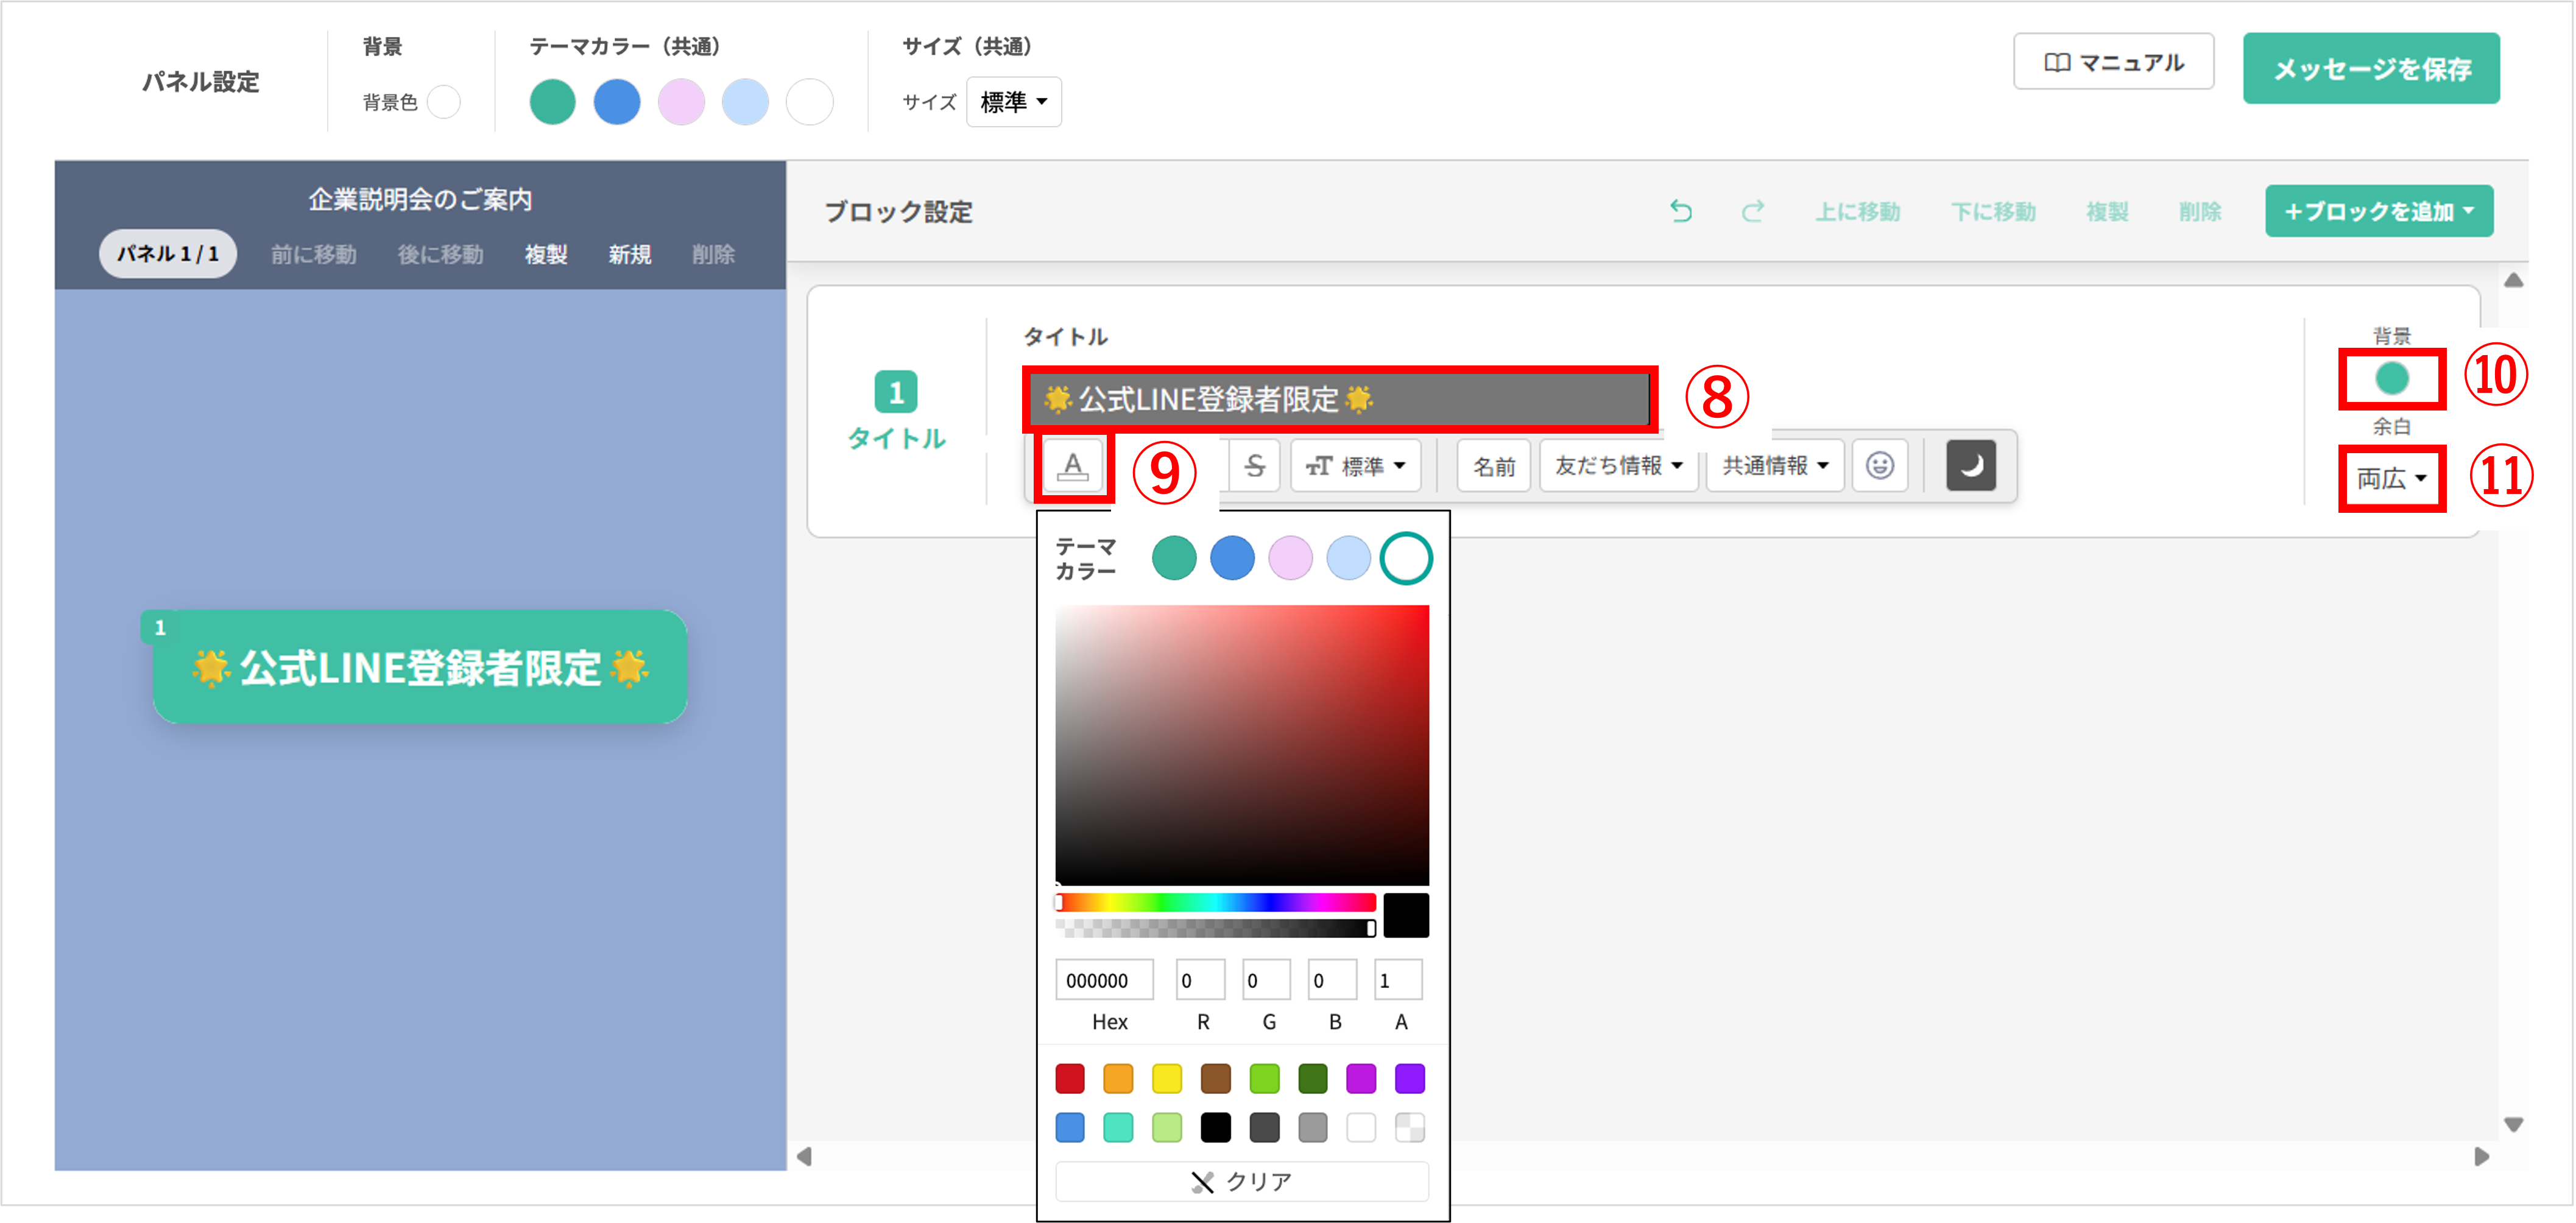Image resolution: width=2576 pixels, height=1223 pixels.
Task: Click the 新規 panel option
Action: point(629,255)
